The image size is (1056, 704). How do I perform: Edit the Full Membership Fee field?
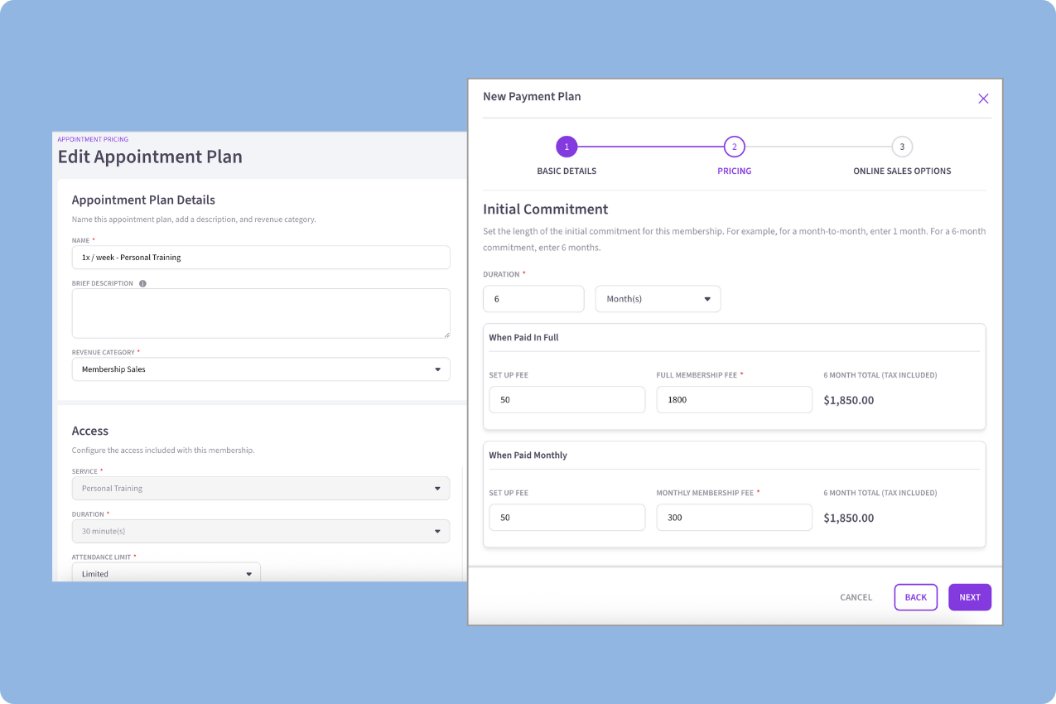point(734,399)
